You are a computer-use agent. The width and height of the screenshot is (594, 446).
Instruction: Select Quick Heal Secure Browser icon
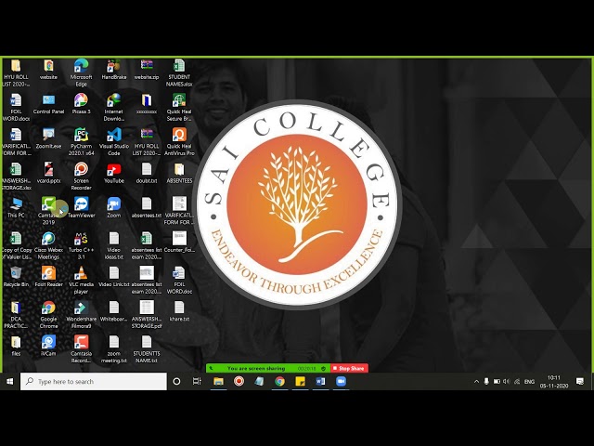(x=179, y=108)
